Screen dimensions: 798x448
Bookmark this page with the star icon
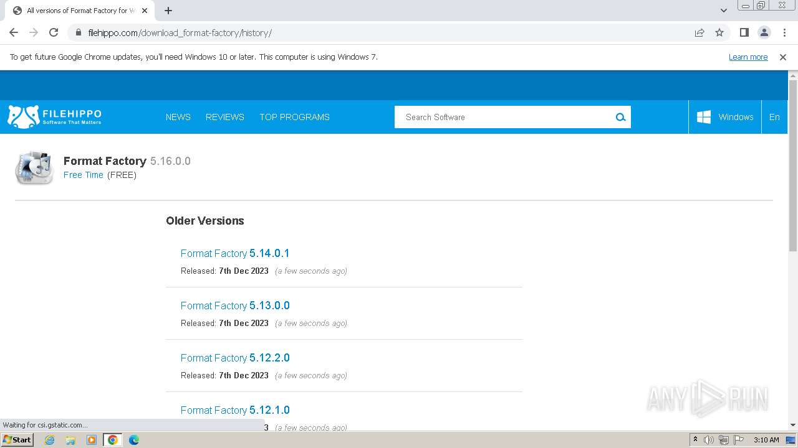[719, 32]
